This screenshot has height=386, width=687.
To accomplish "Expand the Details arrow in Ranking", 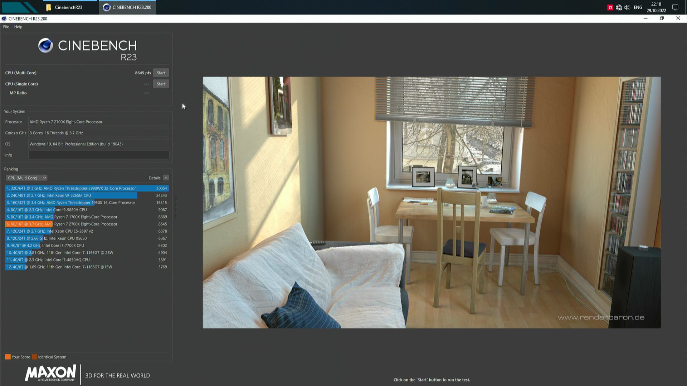I will [166, 178].
